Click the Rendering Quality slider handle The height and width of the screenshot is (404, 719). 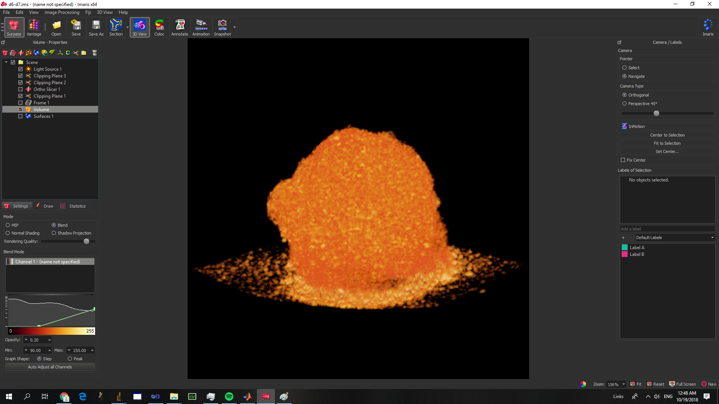click(87, 241)
